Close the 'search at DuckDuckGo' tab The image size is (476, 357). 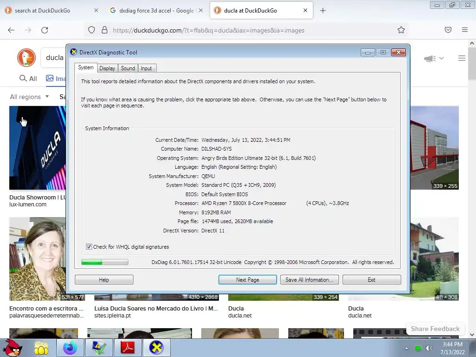click(96, 10)
